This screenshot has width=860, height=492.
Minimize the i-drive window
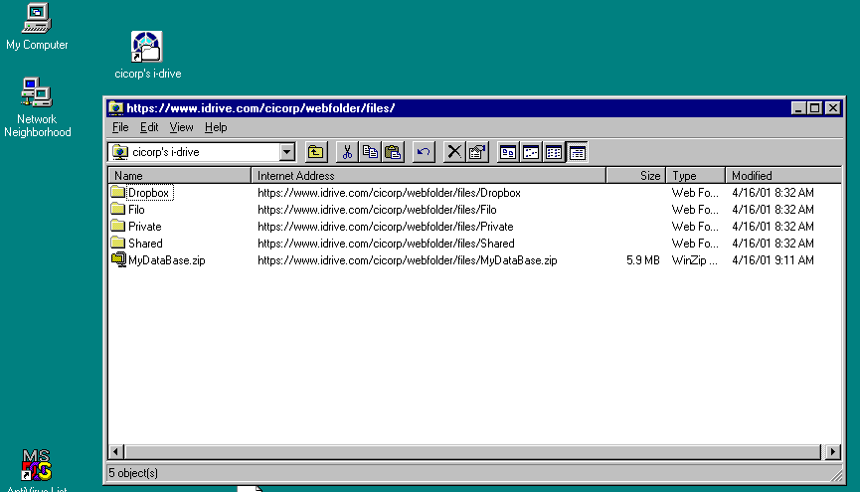(x=798, y=108)
